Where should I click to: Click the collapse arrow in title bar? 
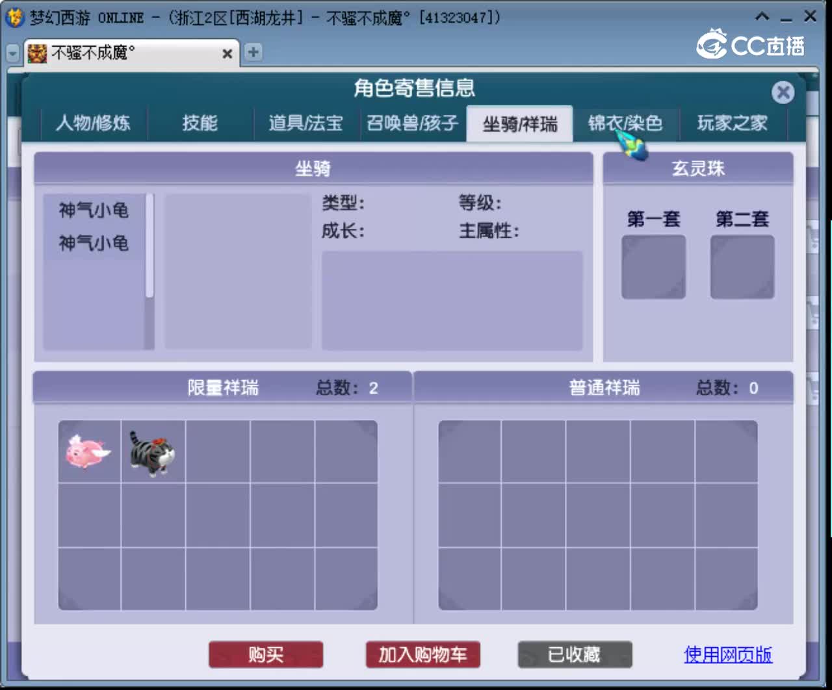point(762,16)
